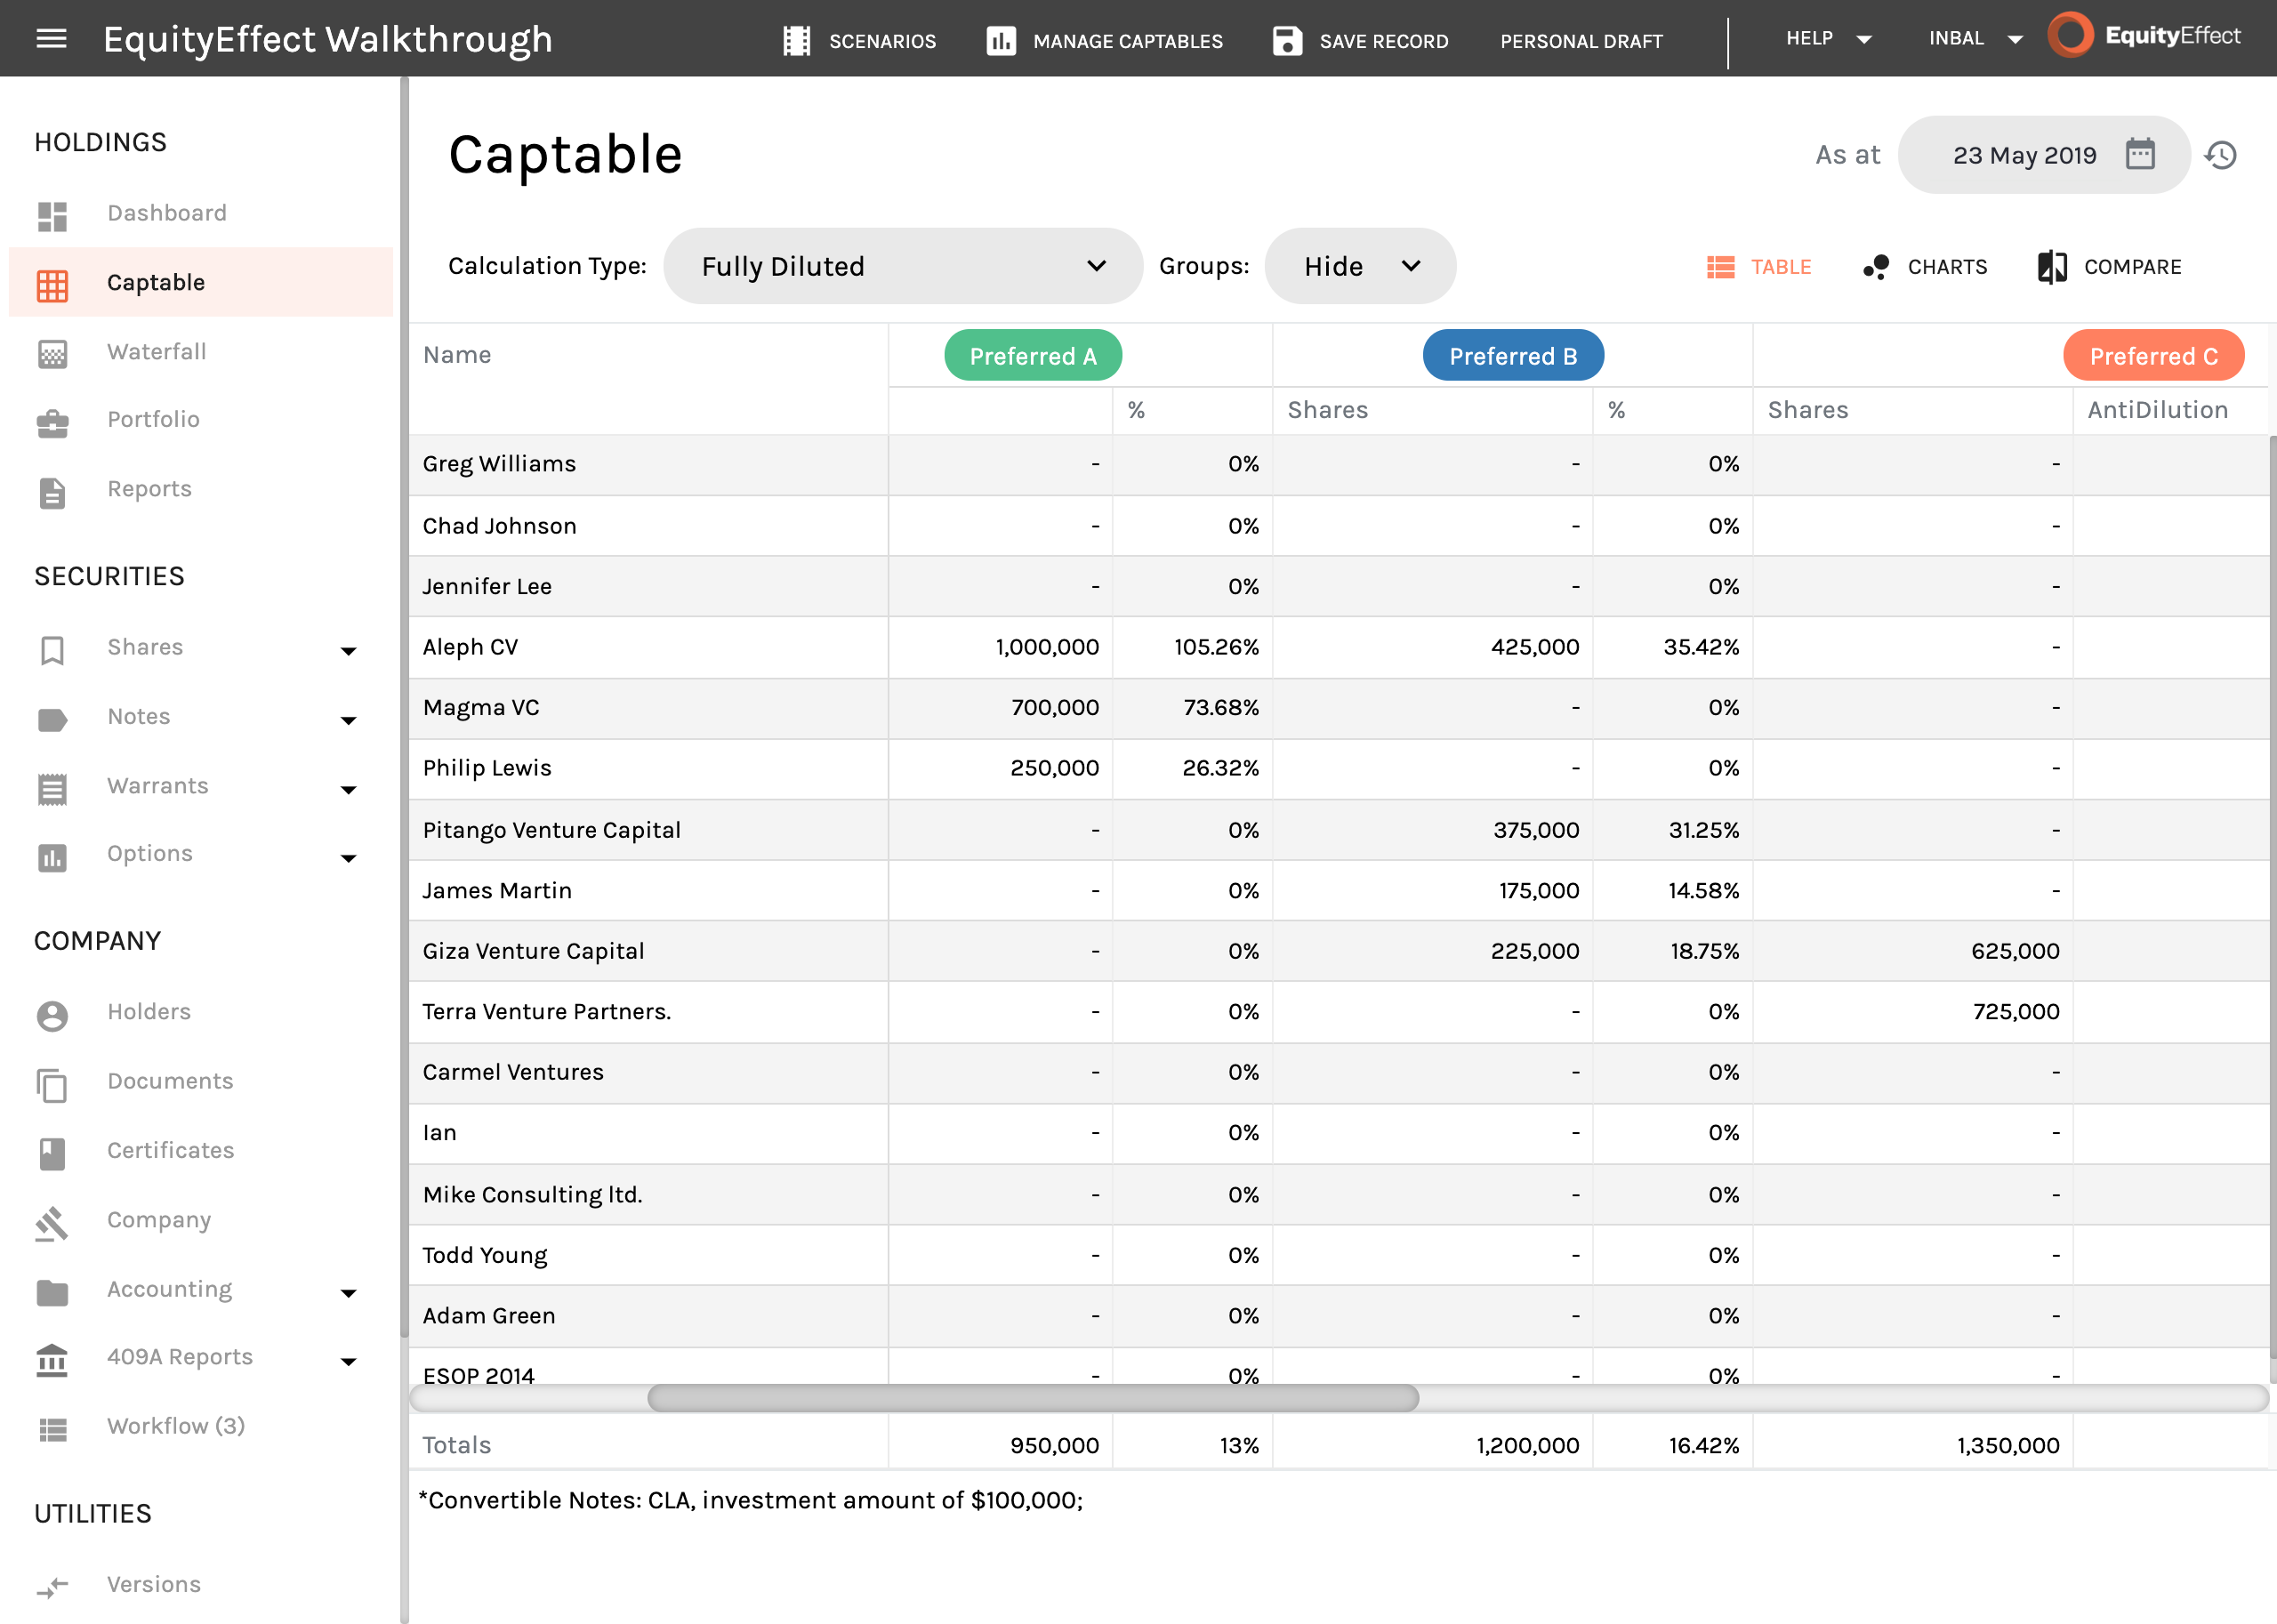This screenshot has width=2277, height=1624.
Task: Expand the Notes sidebar submenu arrow
Action: pos(348,720)
